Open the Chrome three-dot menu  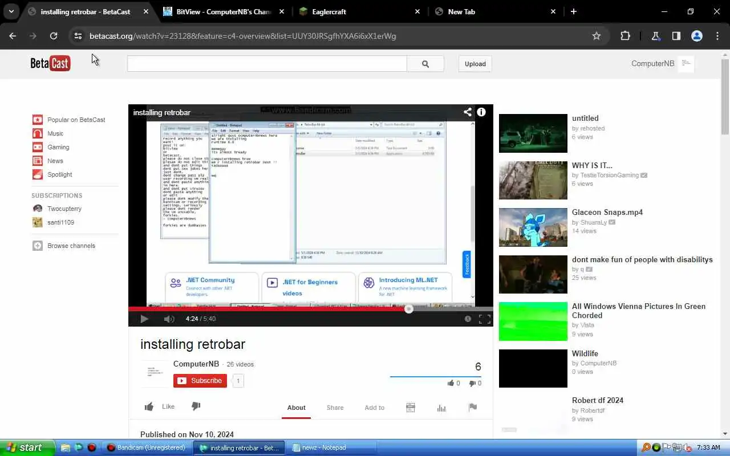[x=717, y=36]
